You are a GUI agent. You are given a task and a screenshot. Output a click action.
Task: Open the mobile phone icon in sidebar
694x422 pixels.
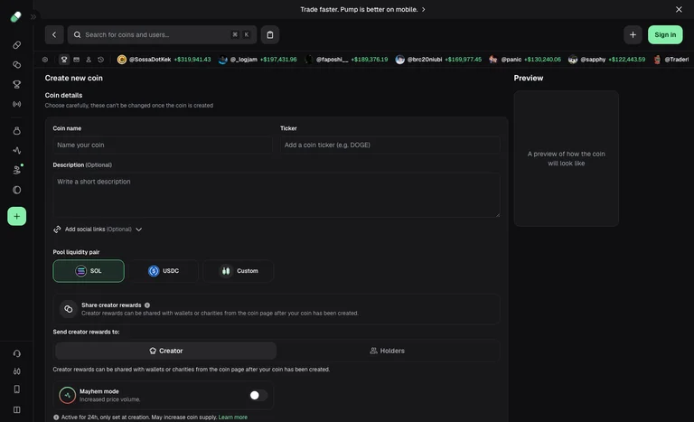[17, 389]
